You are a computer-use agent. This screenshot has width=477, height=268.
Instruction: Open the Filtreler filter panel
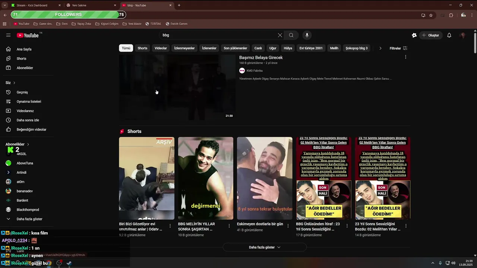(398, 48)
